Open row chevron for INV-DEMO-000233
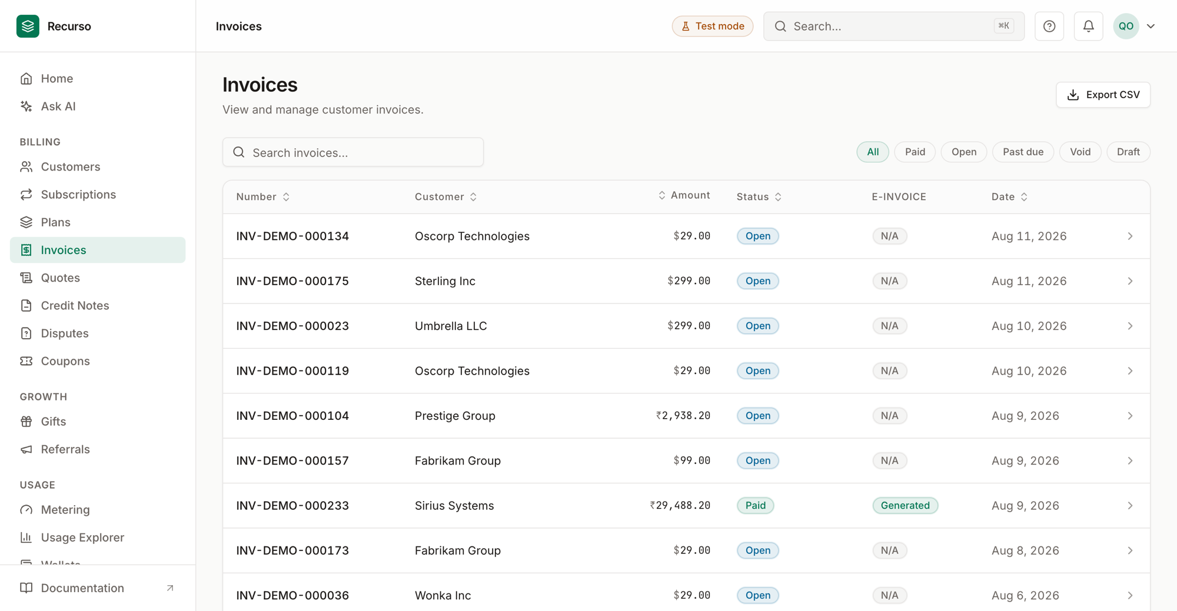 1130,506
